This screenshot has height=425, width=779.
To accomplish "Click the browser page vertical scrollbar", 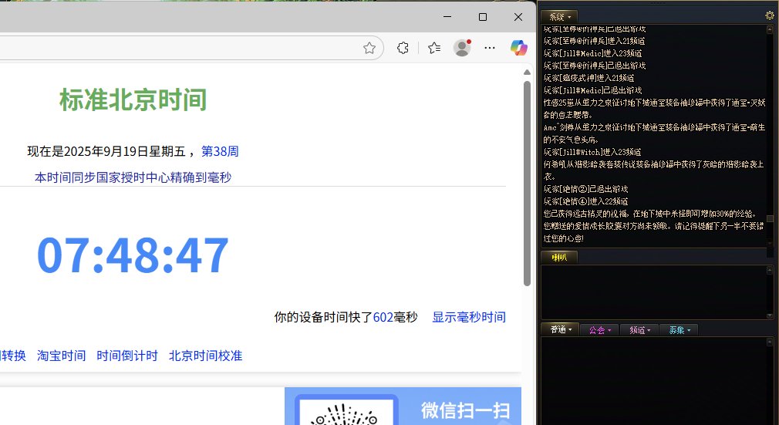I will coord(527,177).
